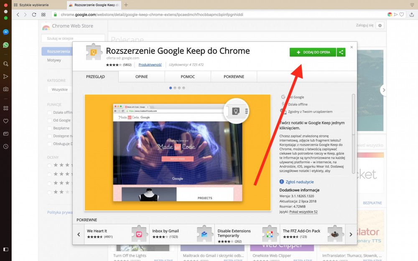
Task: Click the heart bookmark icon in address bar
Action: coord(402,15)
